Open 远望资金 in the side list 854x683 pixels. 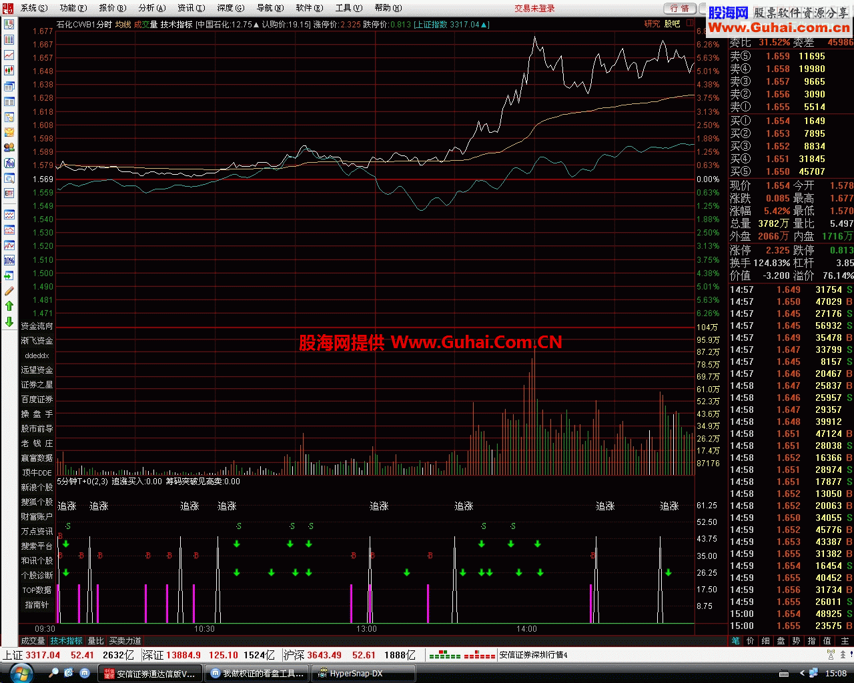point(37,370)
